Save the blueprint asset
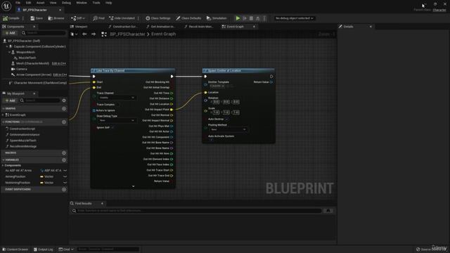Screen dimensions: 450x253 [x=37, y=18]
